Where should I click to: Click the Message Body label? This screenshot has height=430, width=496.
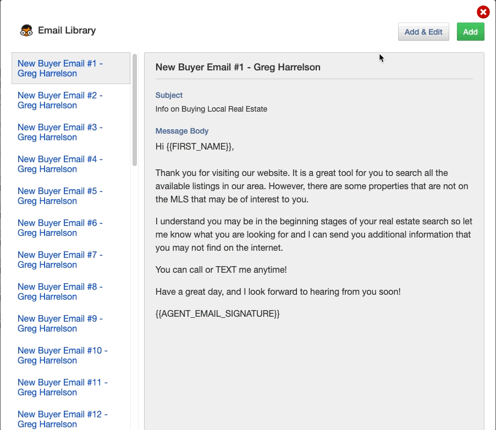click(x=182, y=131)
